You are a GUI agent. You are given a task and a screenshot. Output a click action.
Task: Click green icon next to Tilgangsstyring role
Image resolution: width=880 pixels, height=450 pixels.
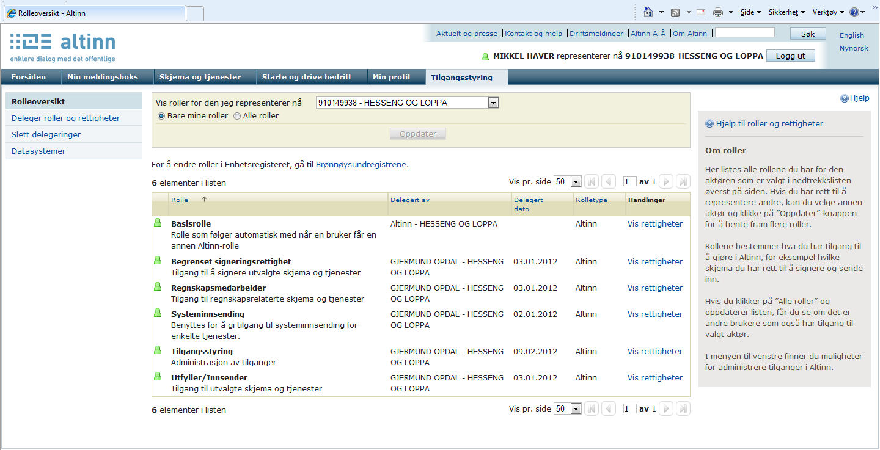point(158,350)
